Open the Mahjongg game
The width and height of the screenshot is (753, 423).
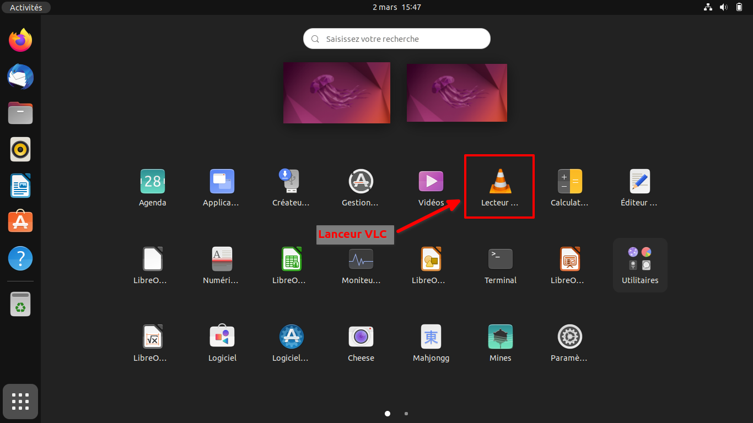tap(430, 336)
